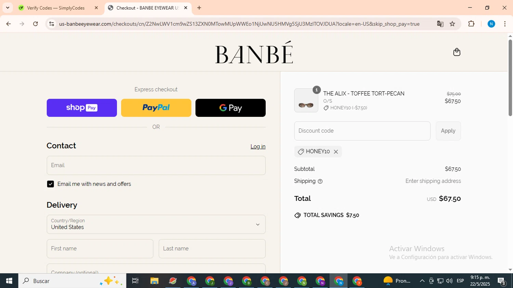Viewport: 513px width, 288px height.
Task: Open the Windows Start menu
Action: pos(9,281)
